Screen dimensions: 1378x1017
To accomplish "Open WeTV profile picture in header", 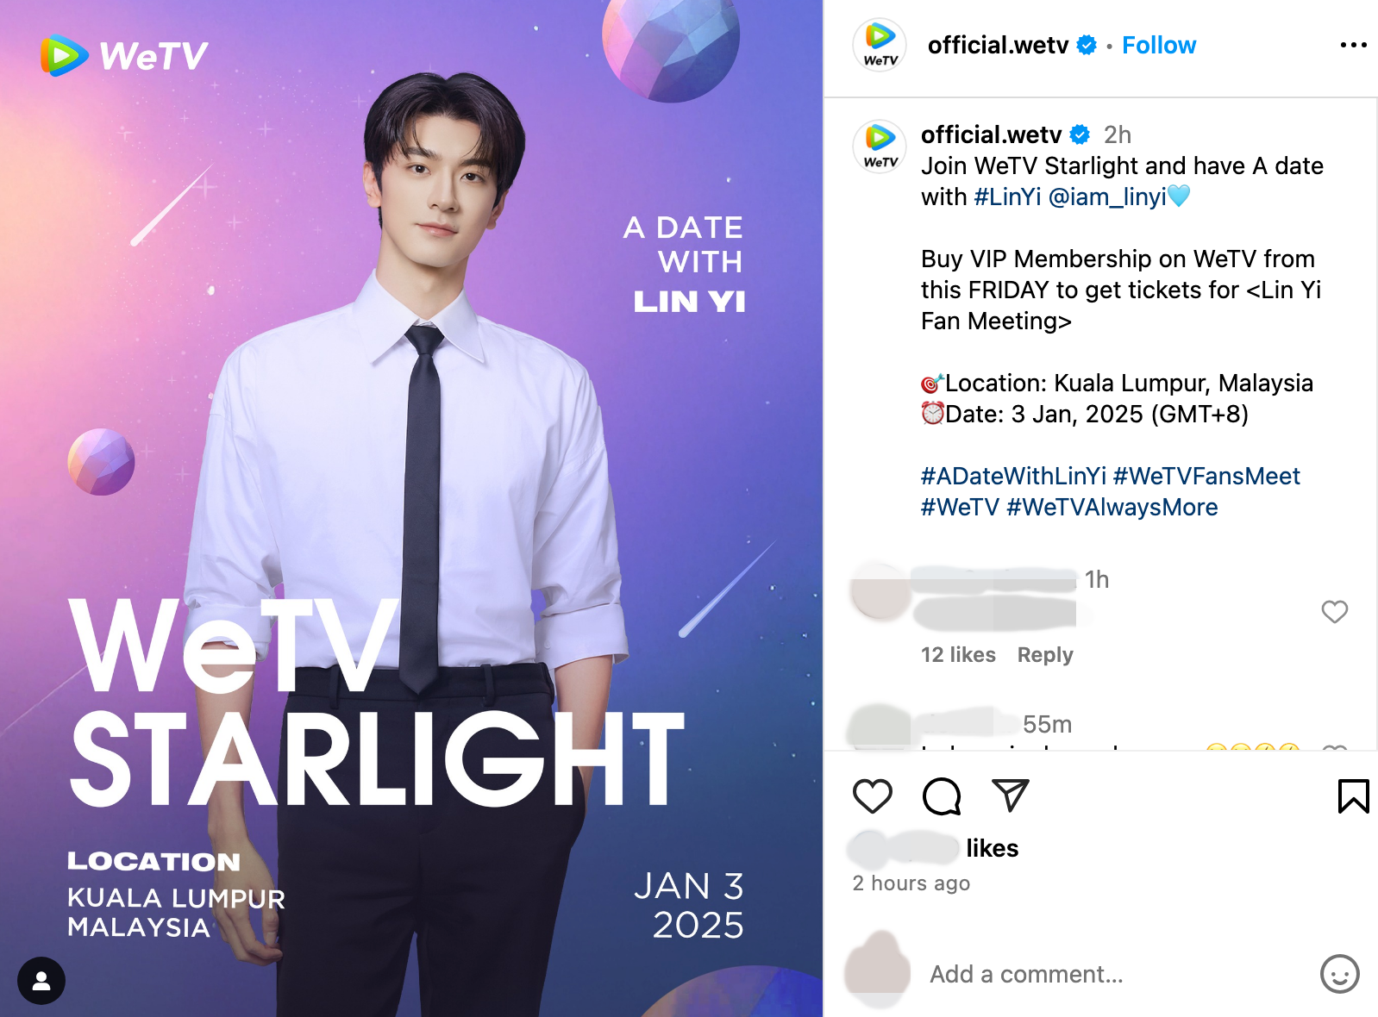I will 880,45.
